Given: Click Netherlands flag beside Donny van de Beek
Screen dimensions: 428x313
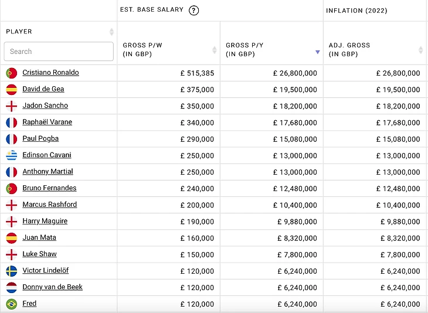Looking at the screenshot, I should (x=11, y=287).
